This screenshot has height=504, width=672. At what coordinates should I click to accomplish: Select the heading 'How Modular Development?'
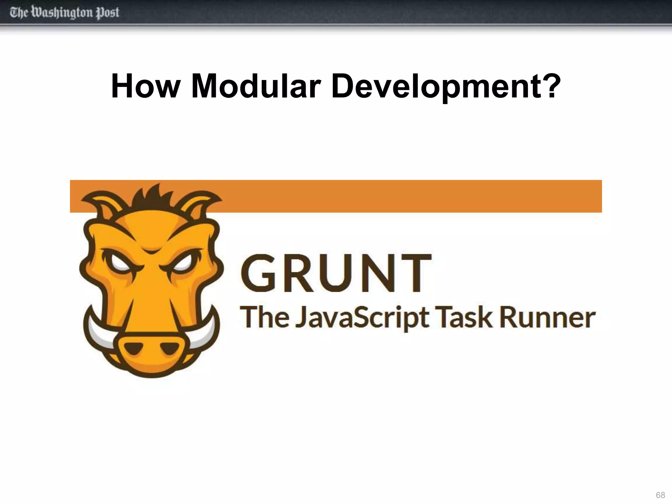(336, 86)
